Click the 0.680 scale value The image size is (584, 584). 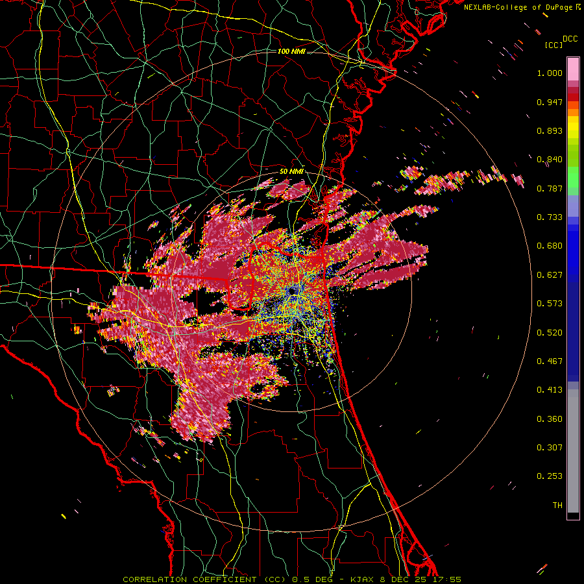point(550,246)
